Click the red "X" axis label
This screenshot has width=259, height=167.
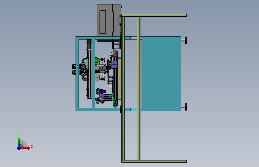coord(32,146)
